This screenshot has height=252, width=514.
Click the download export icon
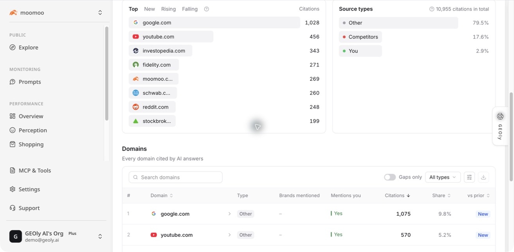(483, 177)
